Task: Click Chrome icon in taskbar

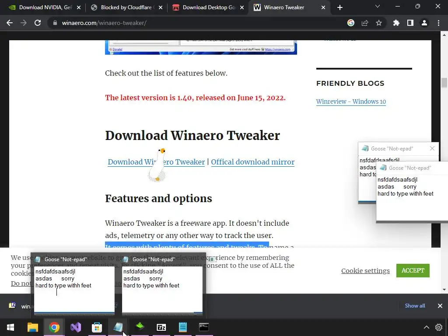Action: tap(54, 327)
